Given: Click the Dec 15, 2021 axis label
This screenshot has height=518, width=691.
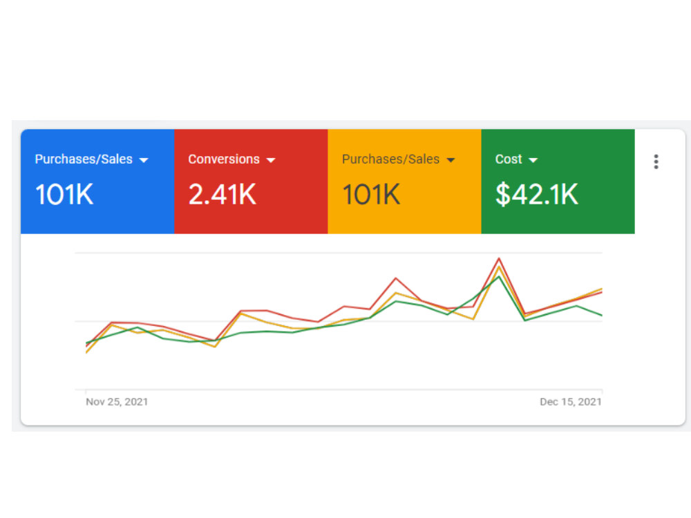Looking at the screenshot, I should [571, 402].
